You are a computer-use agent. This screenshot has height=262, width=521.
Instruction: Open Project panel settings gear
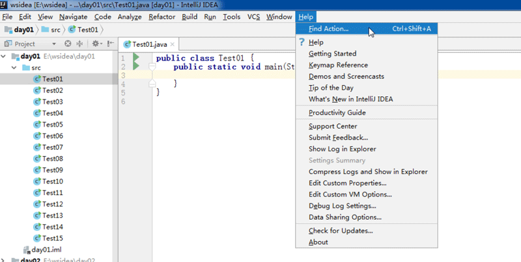[96, 44]
